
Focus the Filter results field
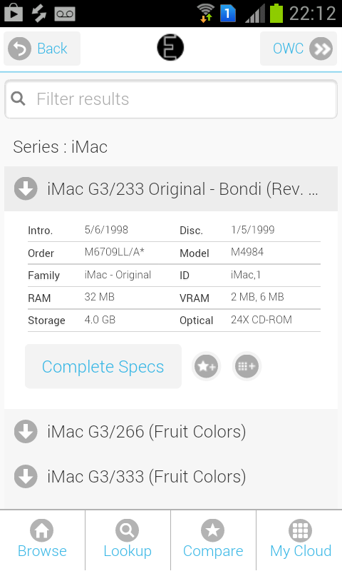pos(171,99)
